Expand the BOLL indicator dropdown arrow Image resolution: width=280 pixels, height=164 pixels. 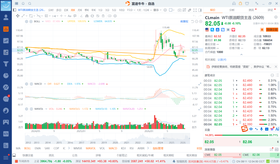tap(43, 21)
